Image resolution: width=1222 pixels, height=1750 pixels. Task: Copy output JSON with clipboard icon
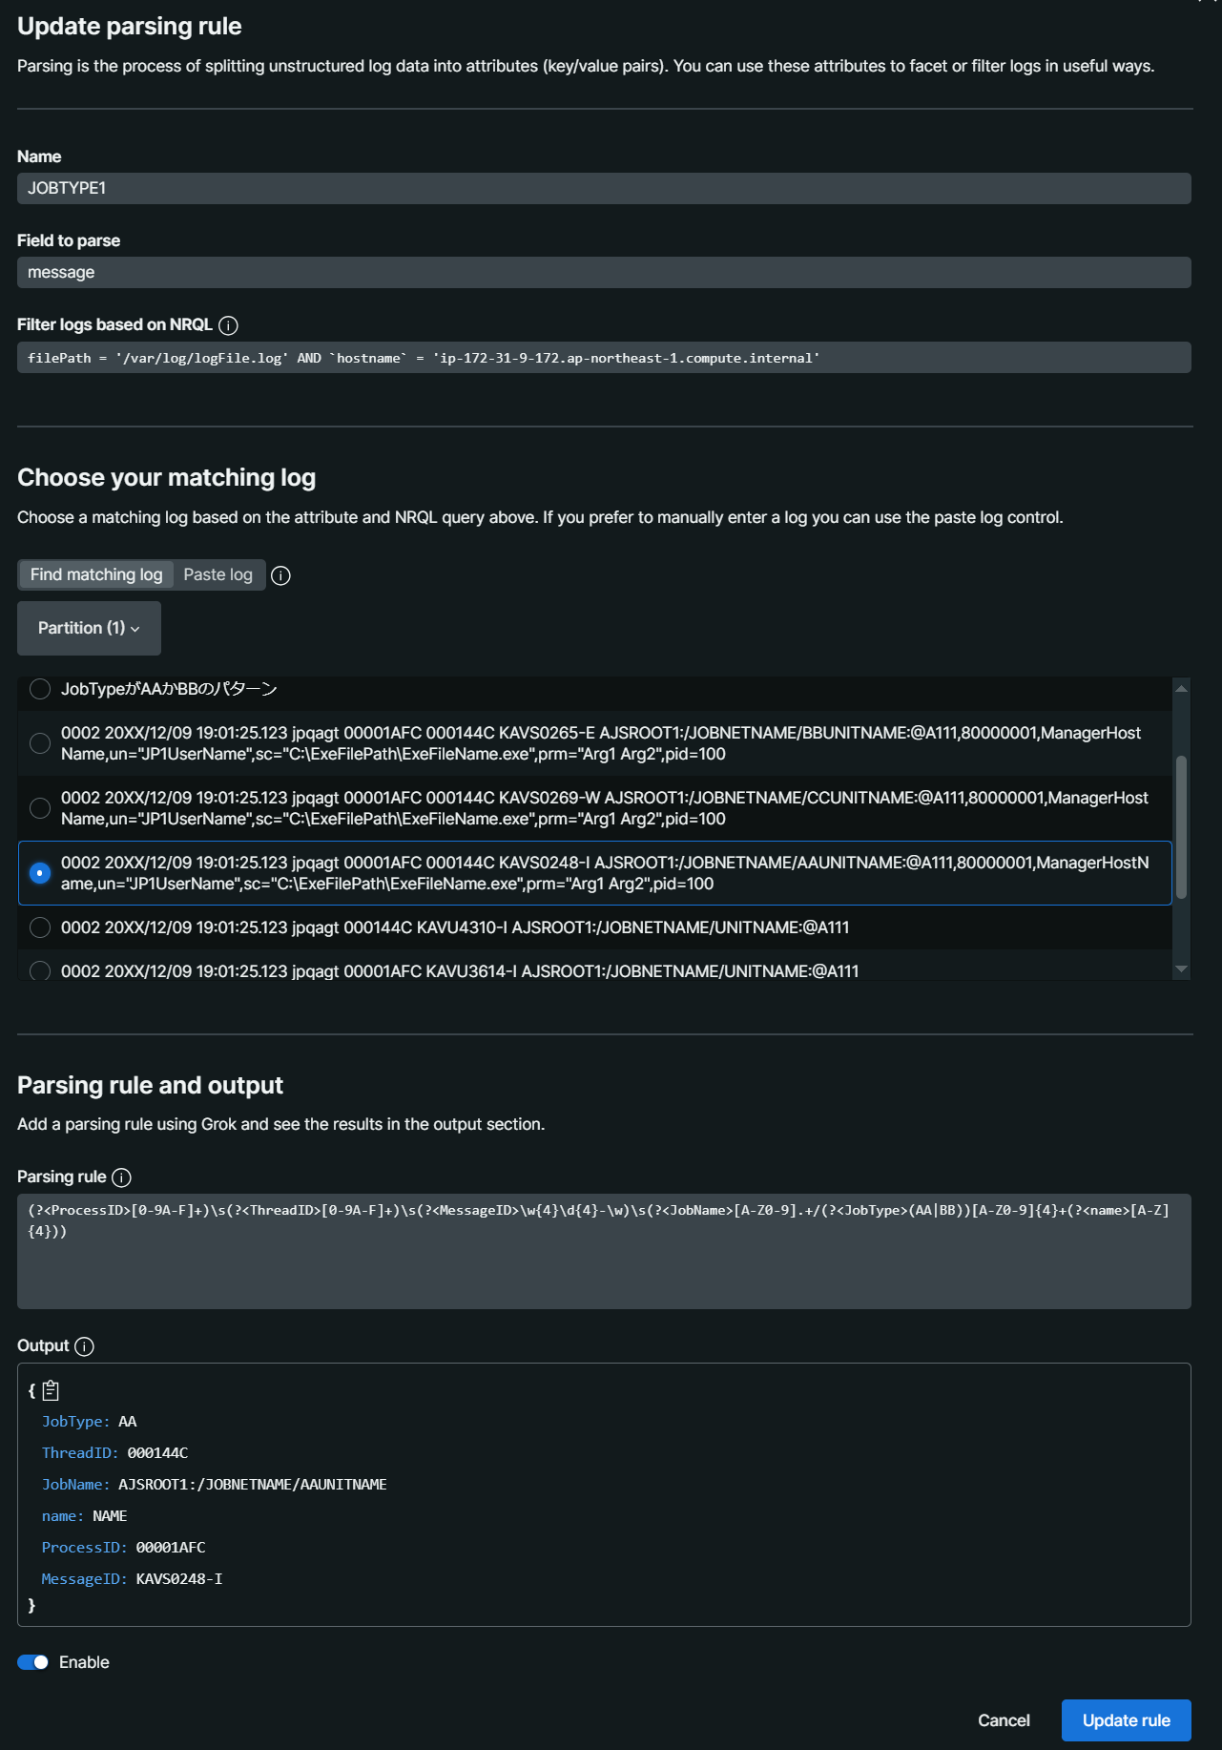pyautogui.click(x=52, y=1390)
